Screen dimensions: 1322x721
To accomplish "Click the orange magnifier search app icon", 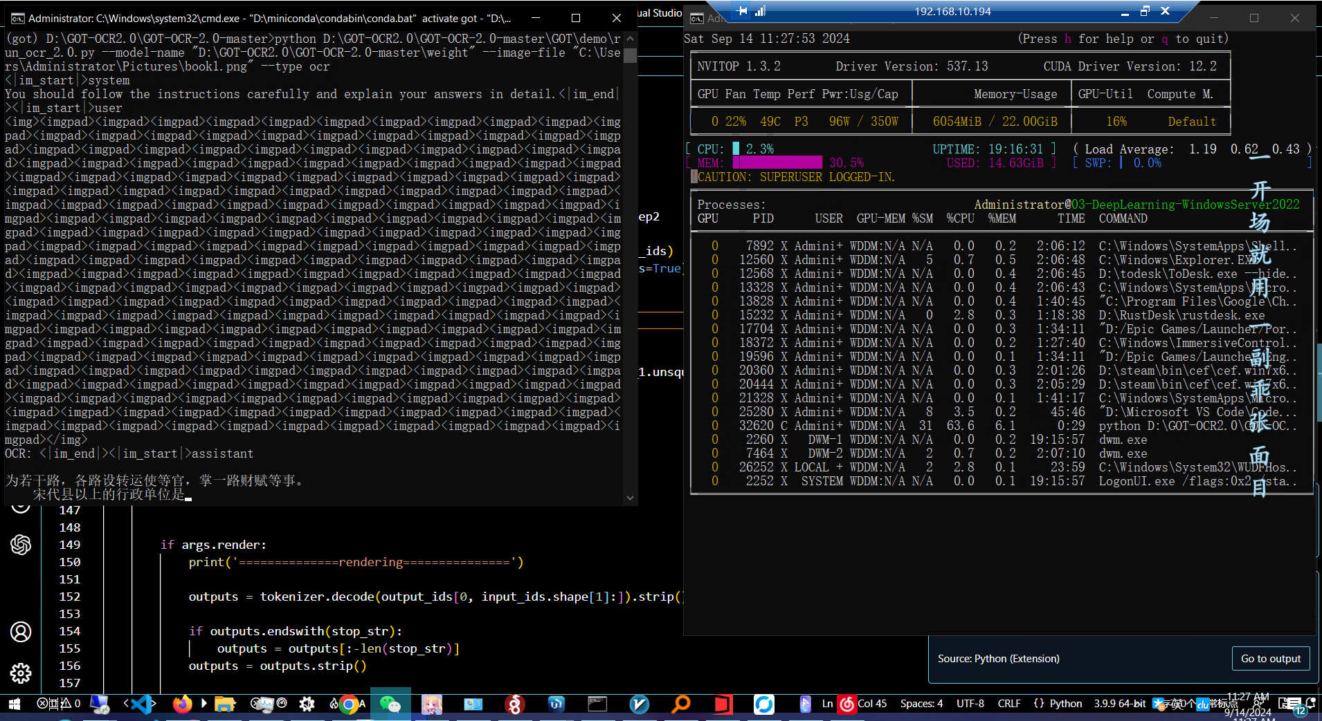I will [681, 704].
